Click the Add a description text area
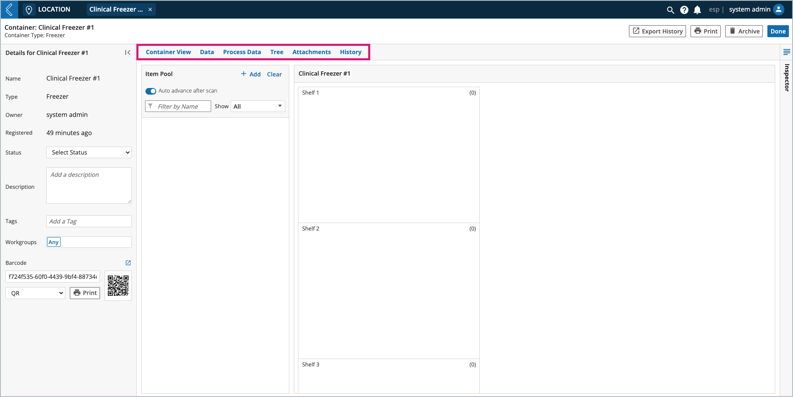793x397 pixels. pyautogui.click(x=89, y=185)
